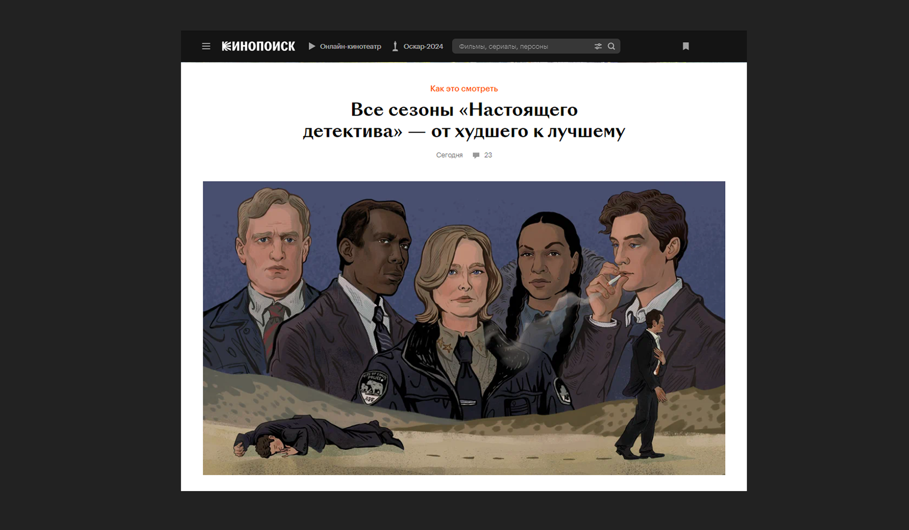Image resolution: width=909 pixels, height=530 pixels.
Task: Open the hamburger navigation menu
Action: pyautogui.click(x=206, y=46)
